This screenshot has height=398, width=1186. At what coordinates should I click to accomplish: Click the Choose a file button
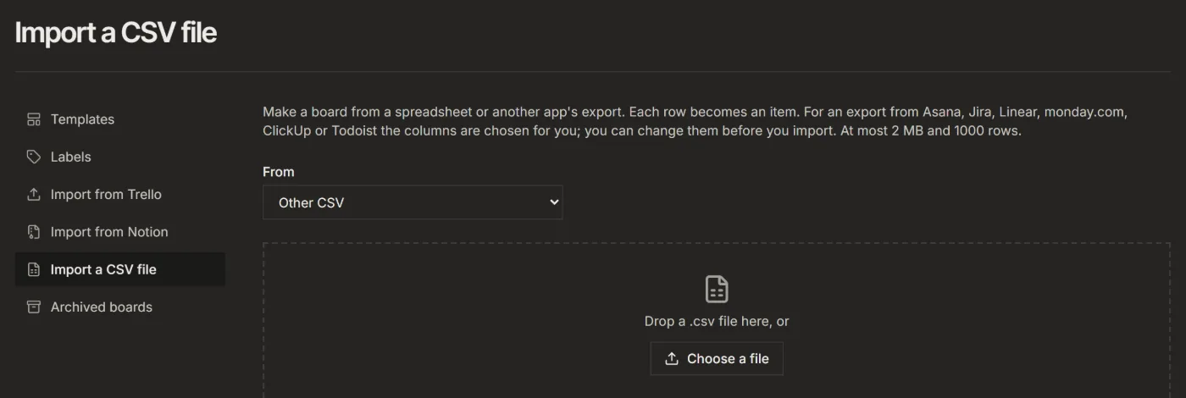(x=717, y=358)
